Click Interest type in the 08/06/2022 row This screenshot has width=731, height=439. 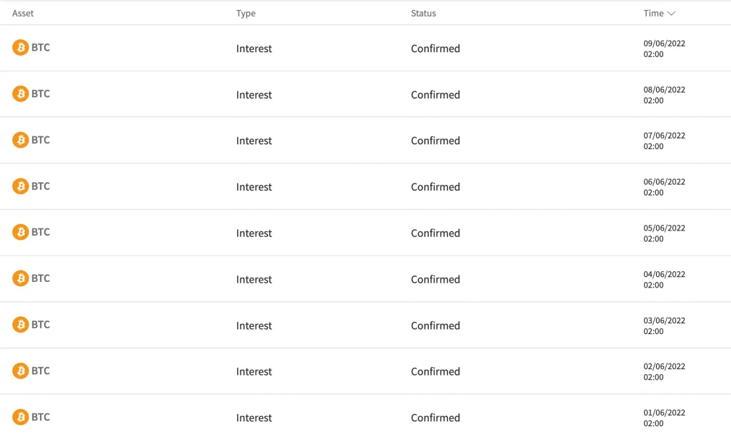pos(254,95)
